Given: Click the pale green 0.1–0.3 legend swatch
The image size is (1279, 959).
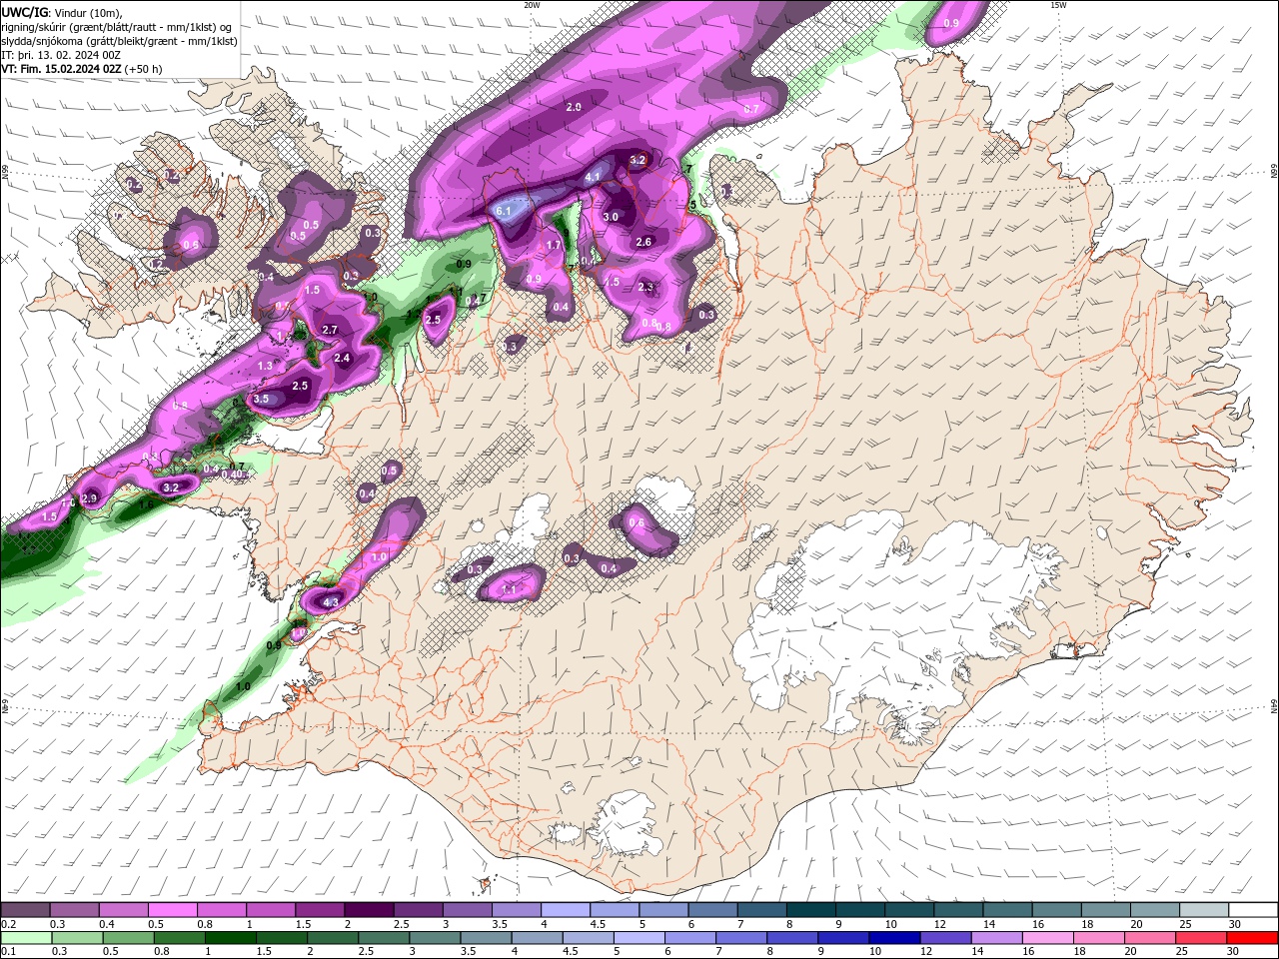Looking at the screenshot, I should tap(26, 937).
